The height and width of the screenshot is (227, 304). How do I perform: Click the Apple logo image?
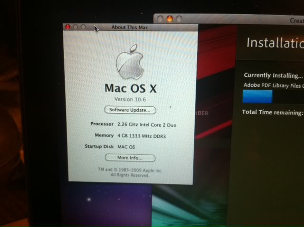pos(130,62)
